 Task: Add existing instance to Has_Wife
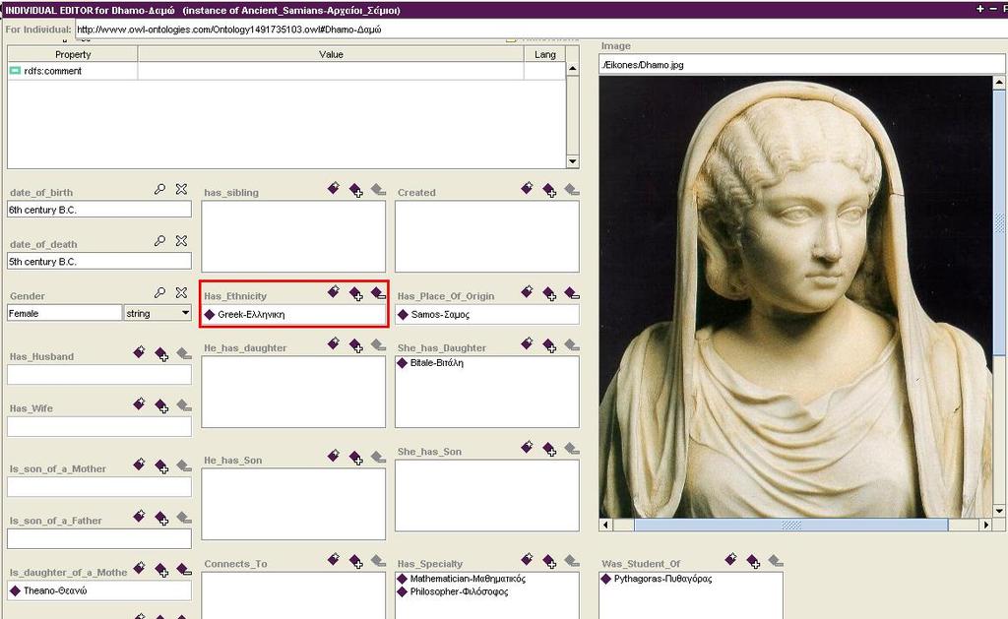click(x=161, y=406)
